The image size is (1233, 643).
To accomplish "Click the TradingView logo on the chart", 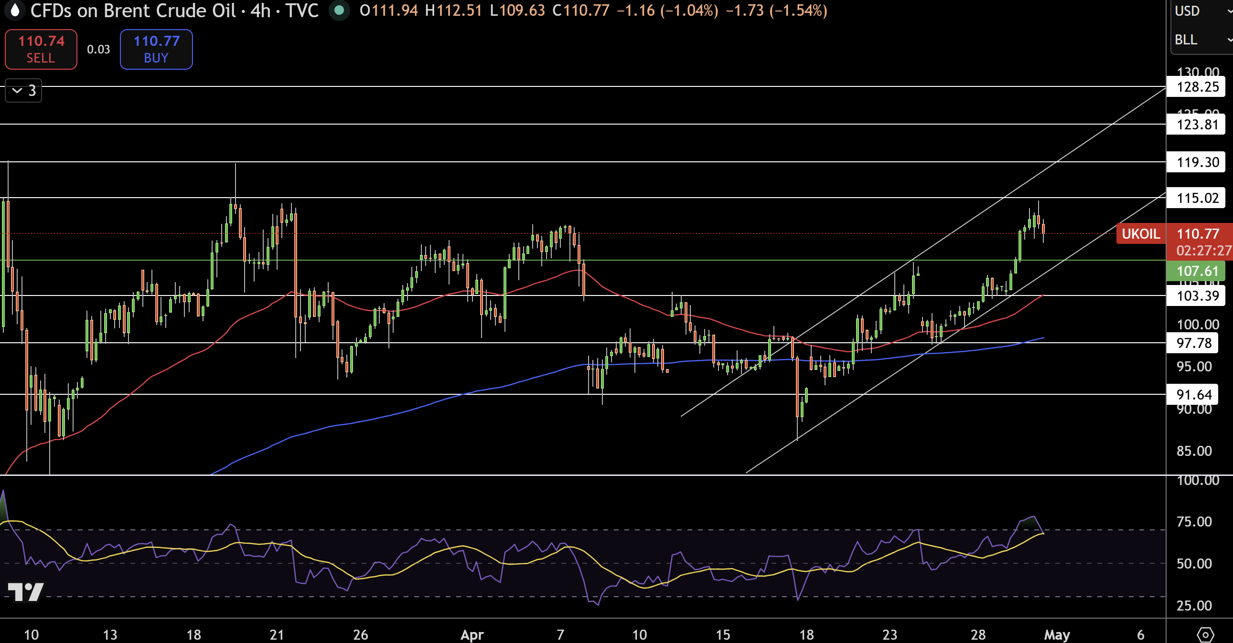I will [x=26, y=592].
